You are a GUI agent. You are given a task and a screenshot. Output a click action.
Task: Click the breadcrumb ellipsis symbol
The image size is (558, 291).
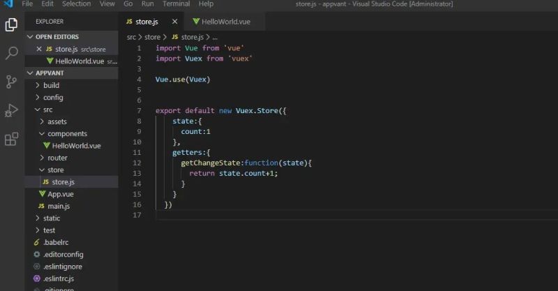point(215,38)
